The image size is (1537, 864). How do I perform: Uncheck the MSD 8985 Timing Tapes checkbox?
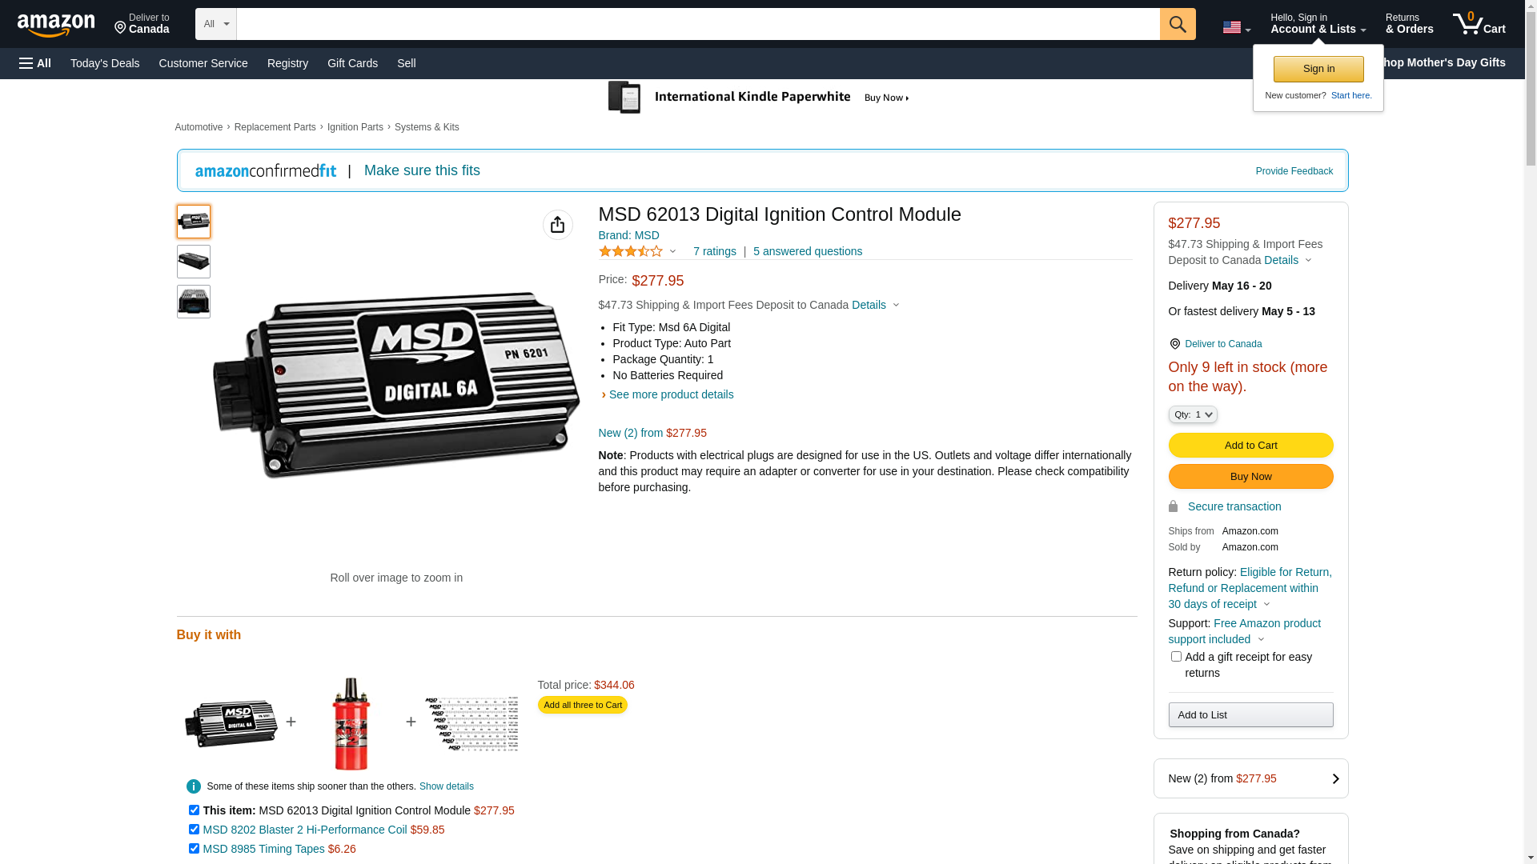[x=194, y=849]
